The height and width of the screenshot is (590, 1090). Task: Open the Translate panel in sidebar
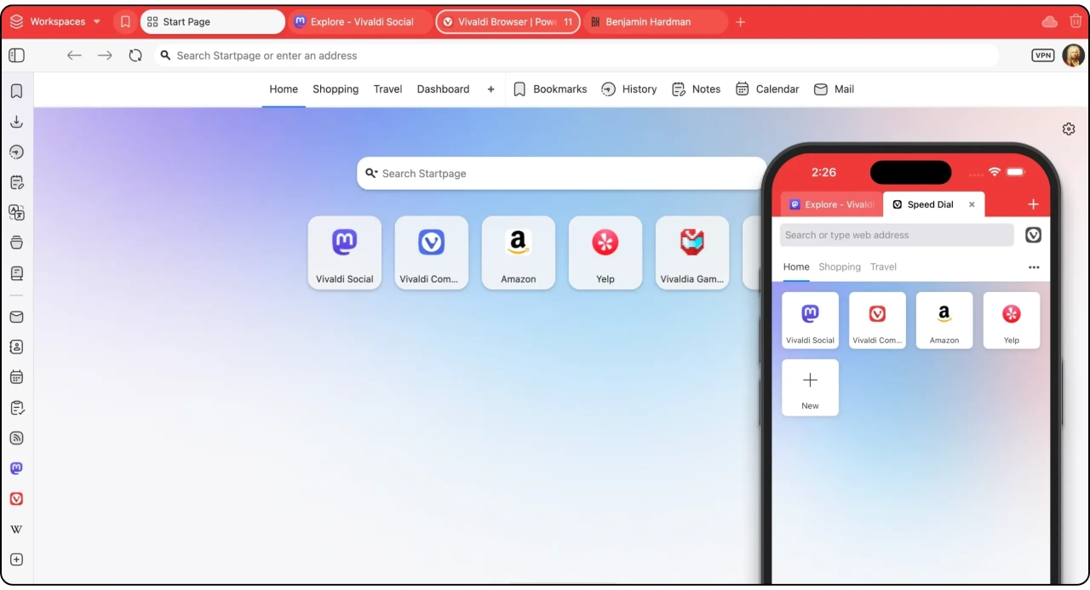(x=16, y=213)
